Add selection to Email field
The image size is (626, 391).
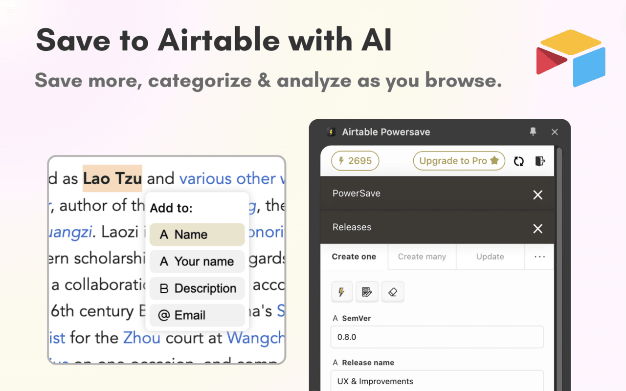click(197, 315)
